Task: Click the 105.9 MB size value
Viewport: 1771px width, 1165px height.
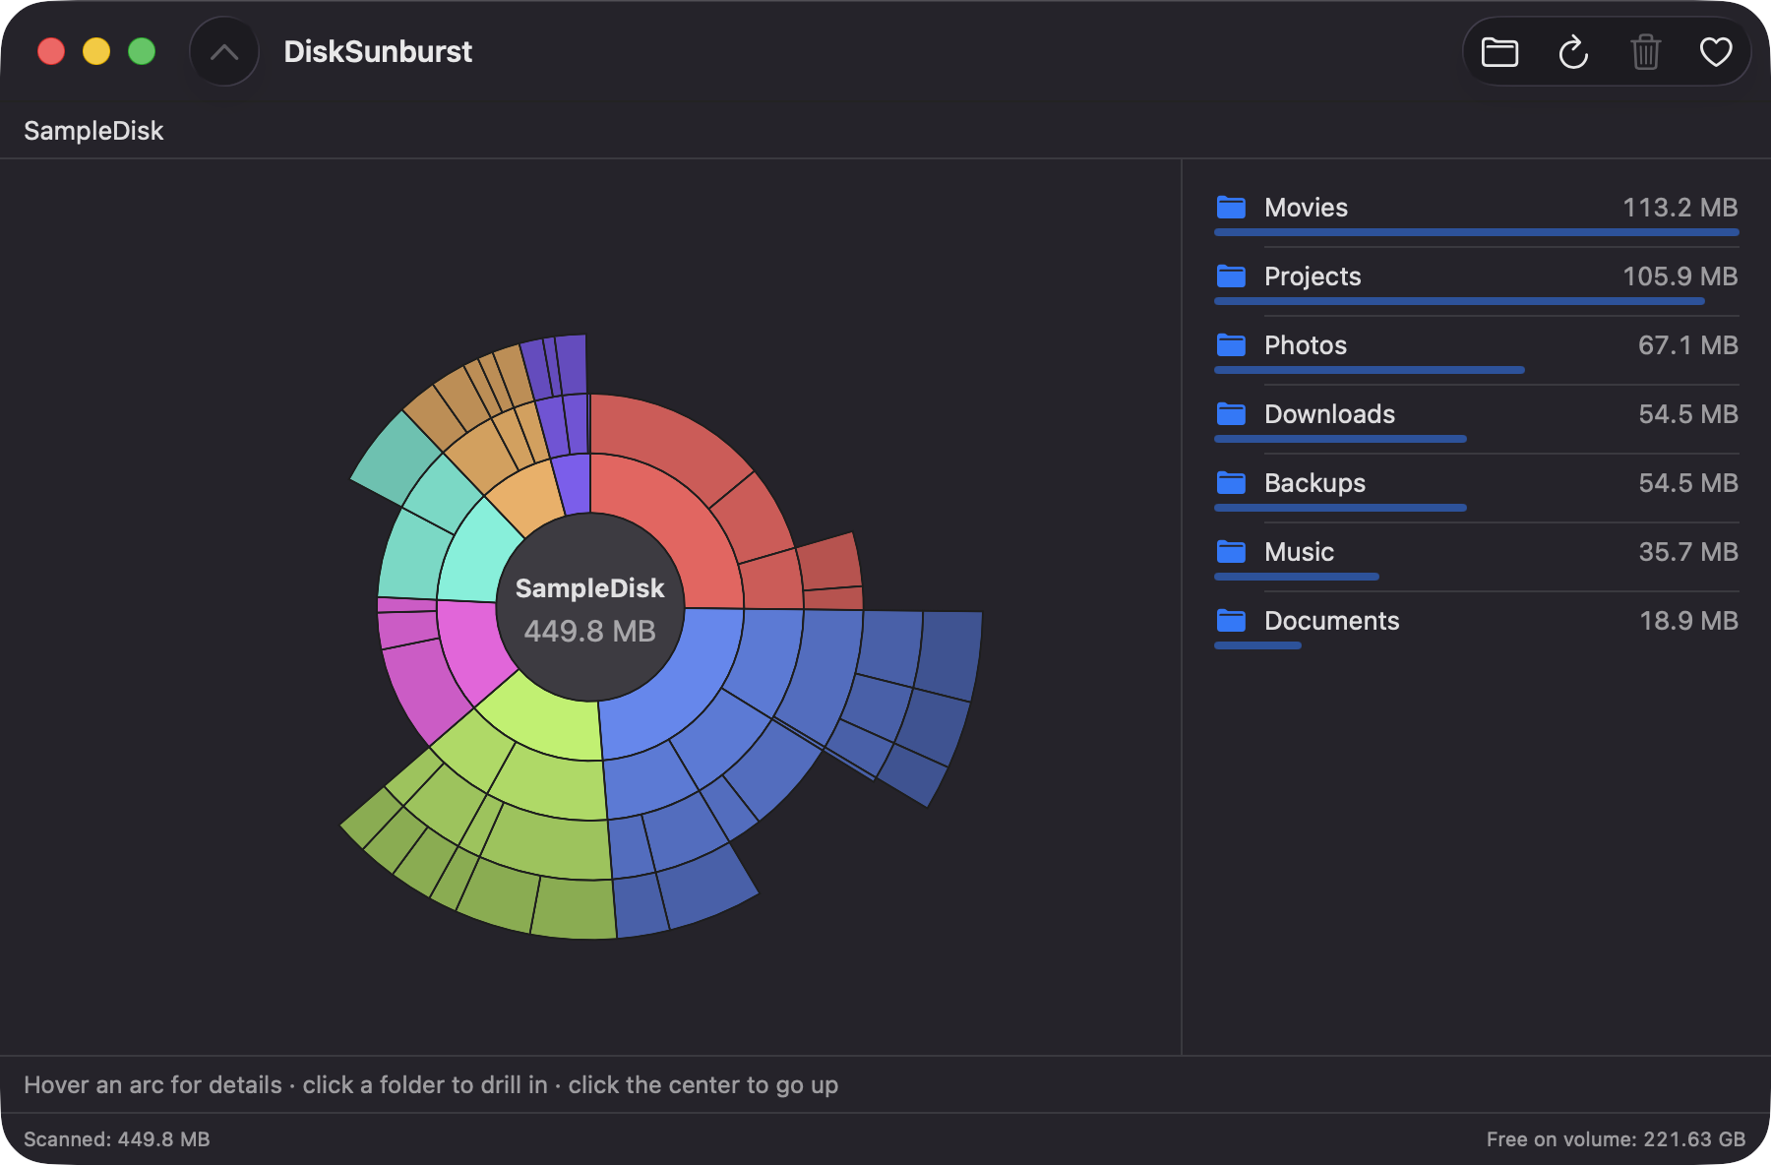Action: point(1679,276)
